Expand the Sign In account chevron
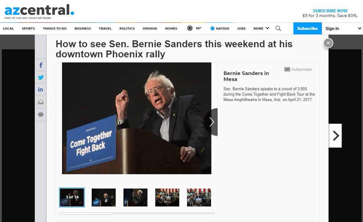Screen dimensions: 363x222 [x=359, y=28]
